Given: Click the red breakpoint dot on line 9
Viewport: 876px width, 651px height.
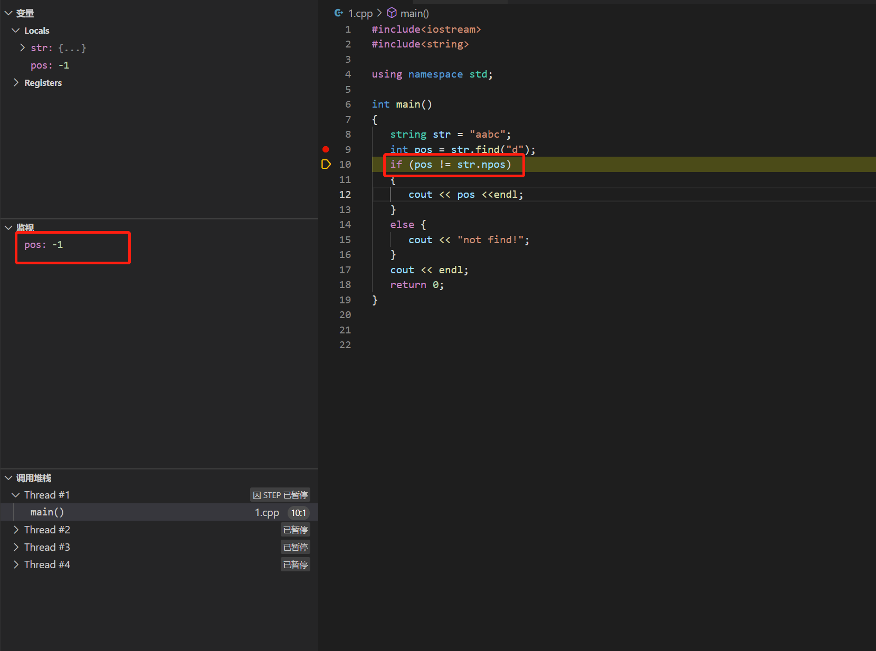Looking at the screenshot, I should [326, 149].
